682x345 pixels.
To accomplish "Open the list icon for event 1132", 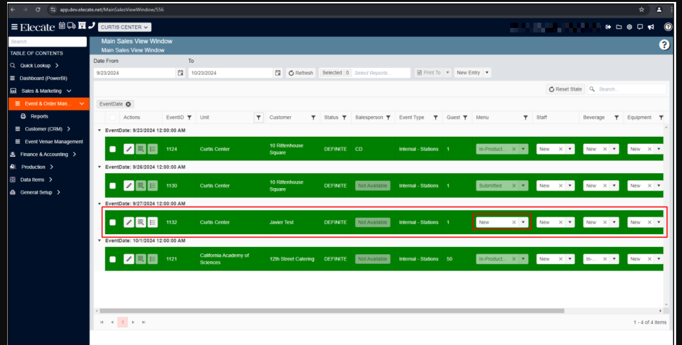I will 153,222.
